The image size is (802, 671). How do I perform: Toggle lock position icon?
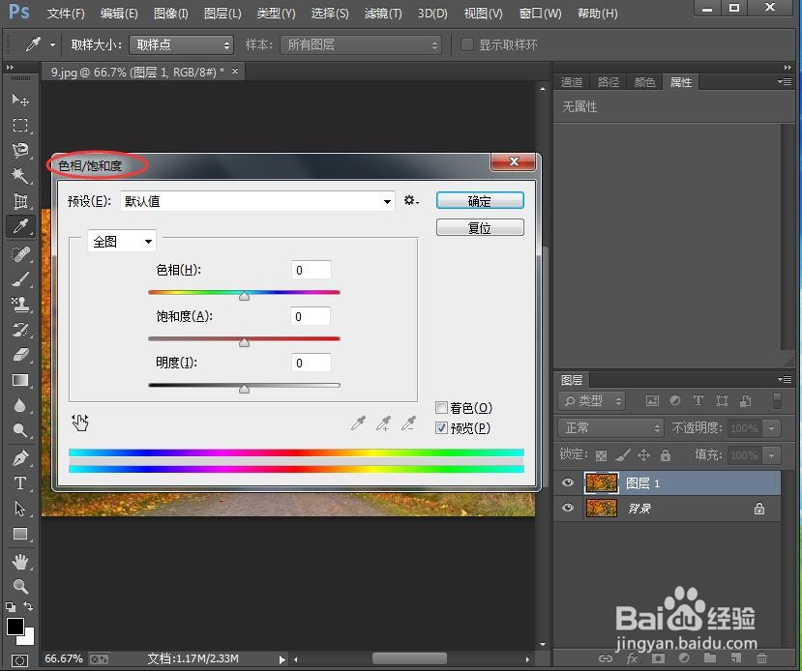(643, 454)
